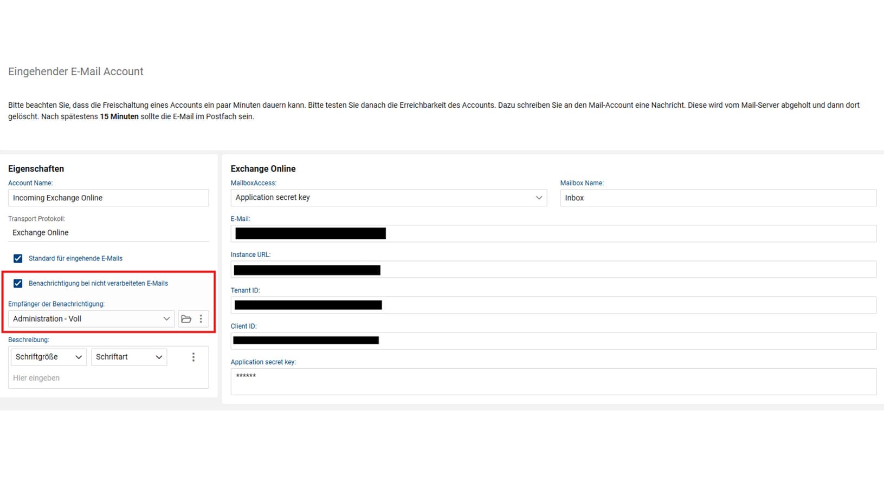
Task: Click the Client ID field
Action: [553, 341]
